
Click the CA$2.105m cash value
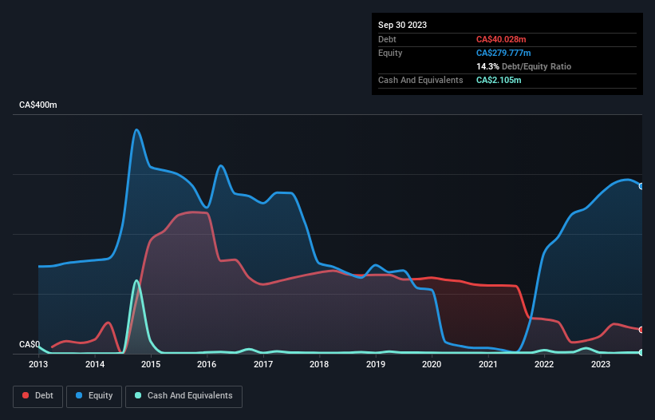click(x=499, y=80)
